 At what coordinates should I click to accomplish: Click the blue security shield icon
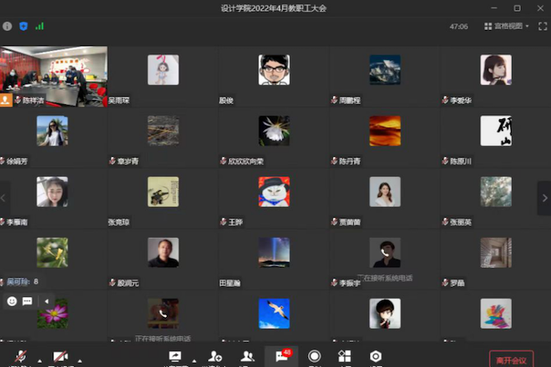[23, 27]
